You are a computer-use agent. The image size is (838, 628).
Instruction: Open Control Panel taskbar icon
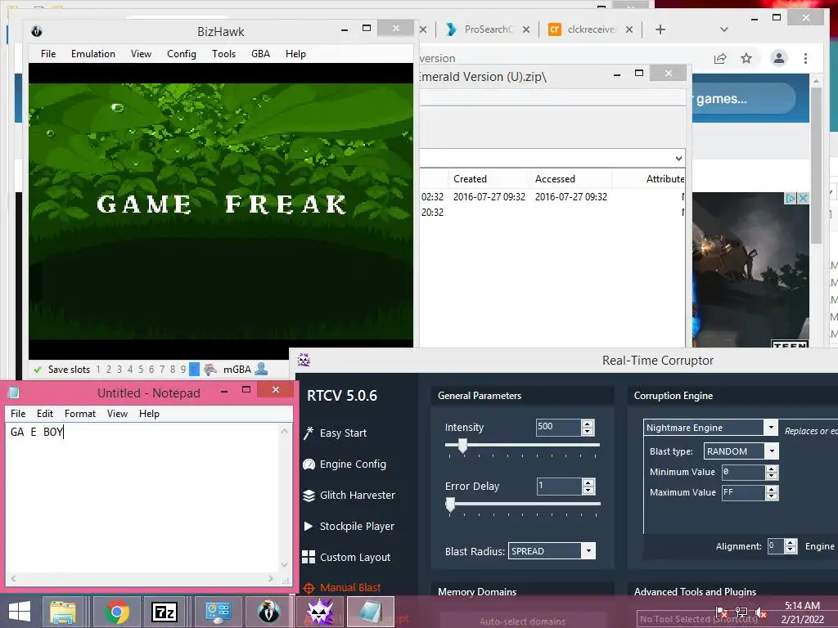(218, 612)
